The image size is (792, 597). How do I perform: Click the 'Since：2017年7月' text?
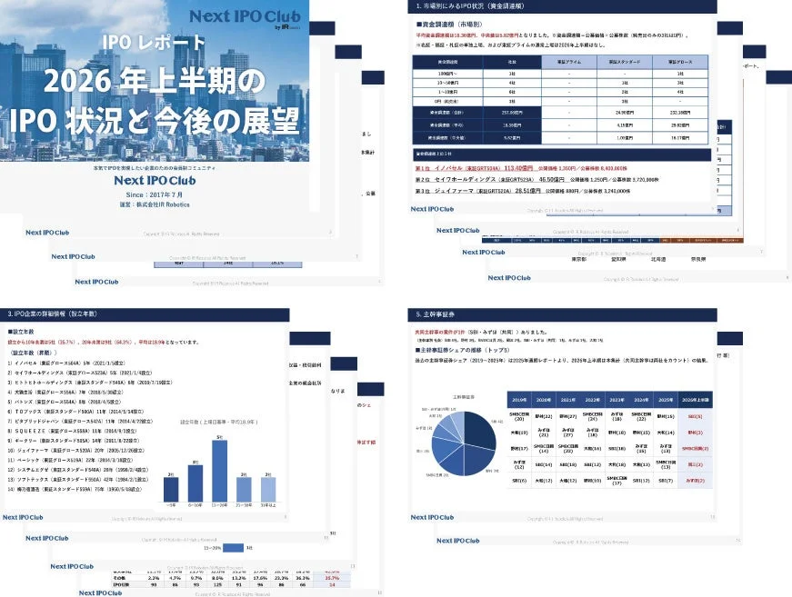pos(155,194)
